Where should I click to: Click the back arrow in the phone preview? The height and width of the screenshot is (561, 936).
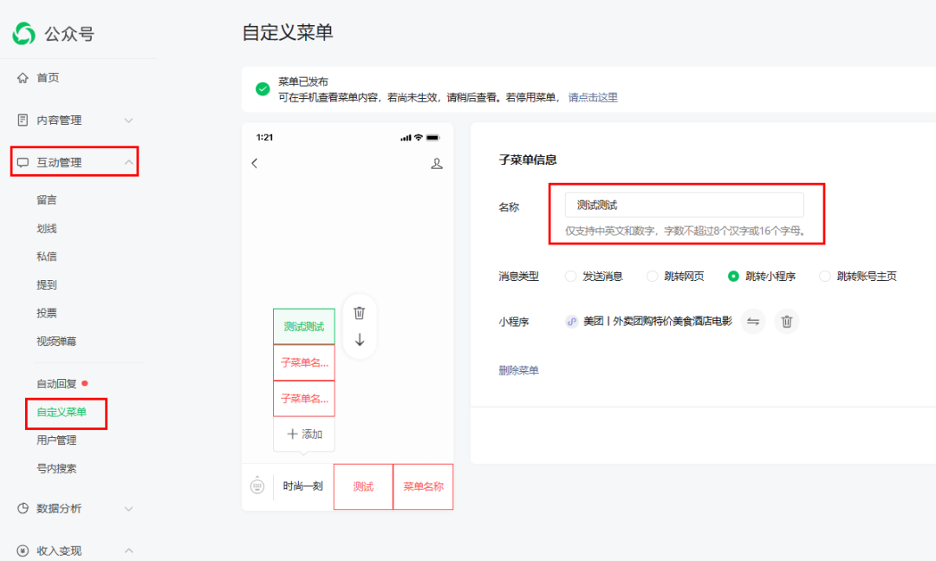[x=254, y=163]
